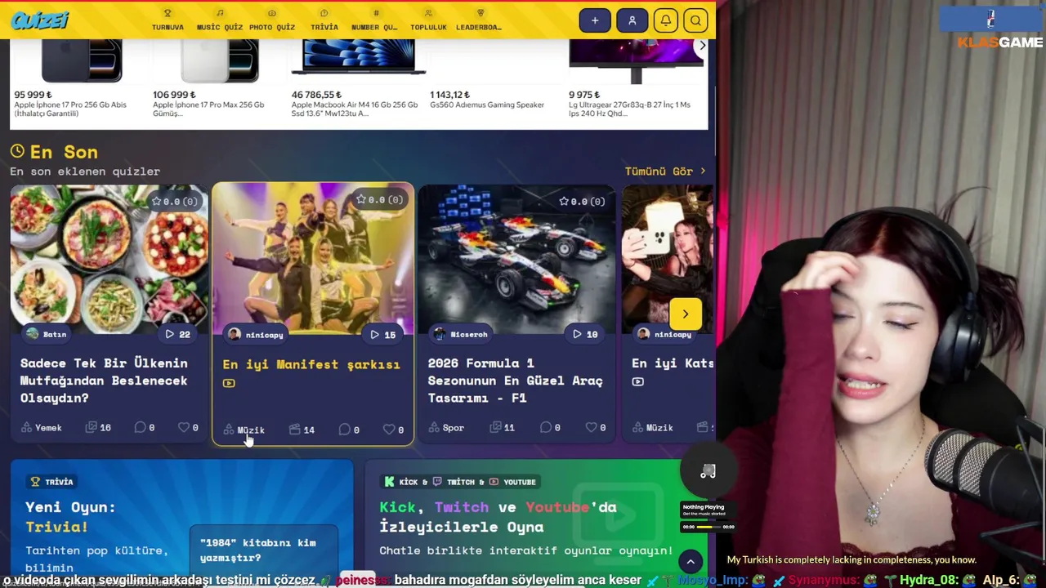
Task: Open the partially visible En iyi Kats quiz title
Action: click(x=673, y=363)
